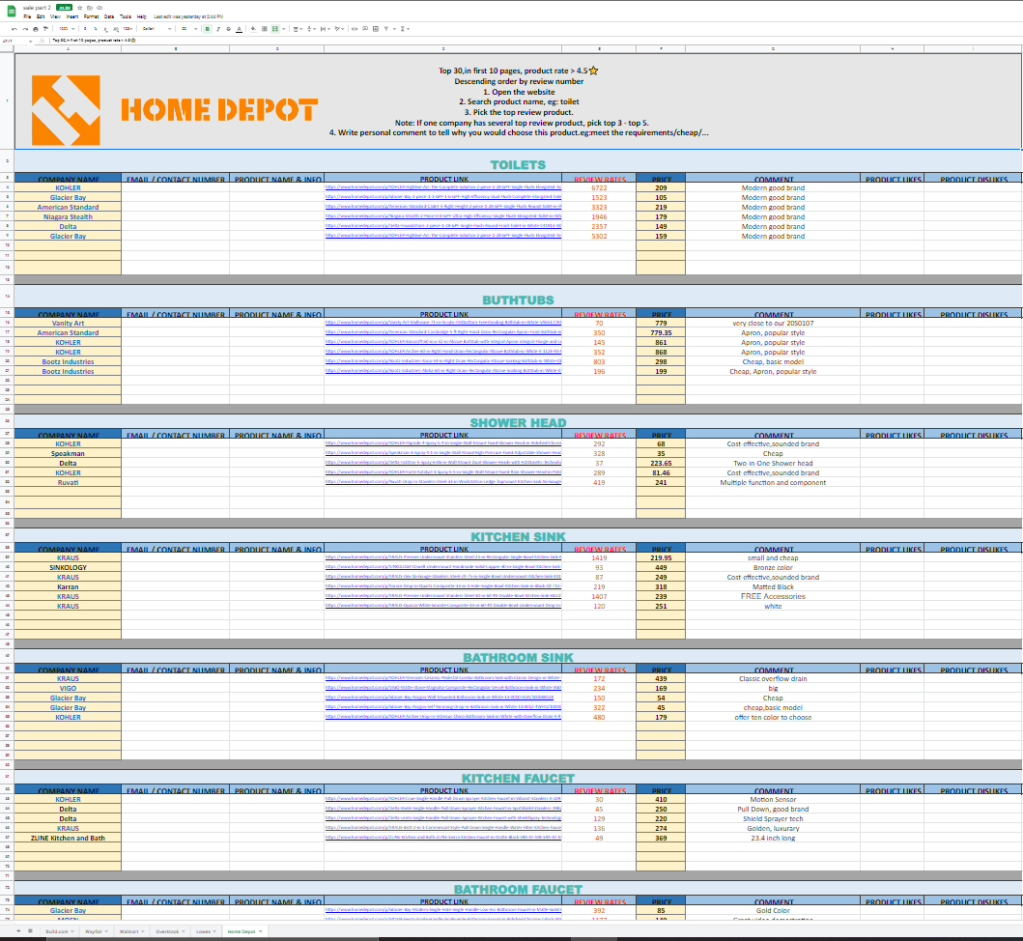Open the zoom level dropdown
Image resolution: width=1023 pixels, height=941 pixels.
point(68,29)
